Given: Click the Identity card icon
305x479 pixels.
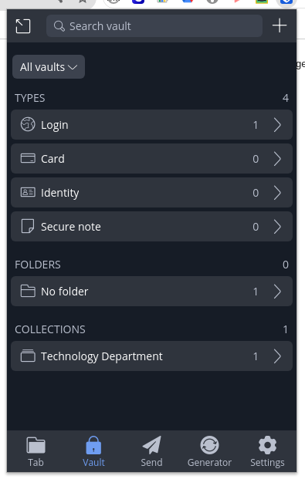Looking at the screenshot, I should 28,192.
